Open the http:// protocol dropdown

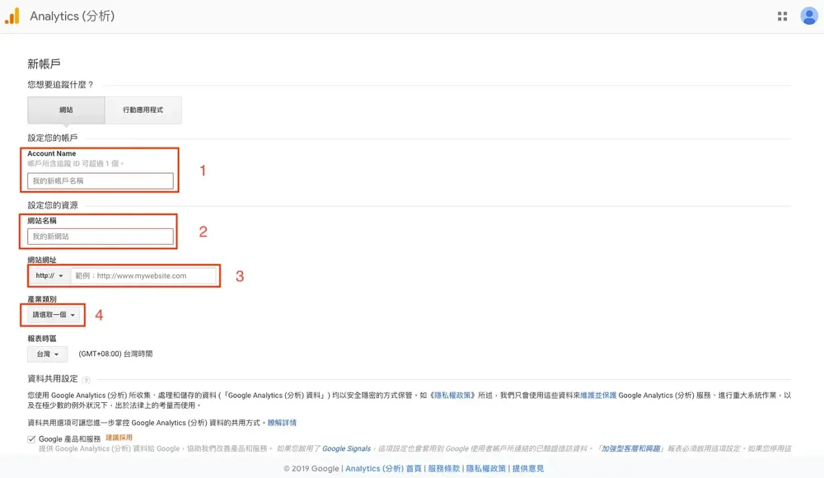coord(49,275)
